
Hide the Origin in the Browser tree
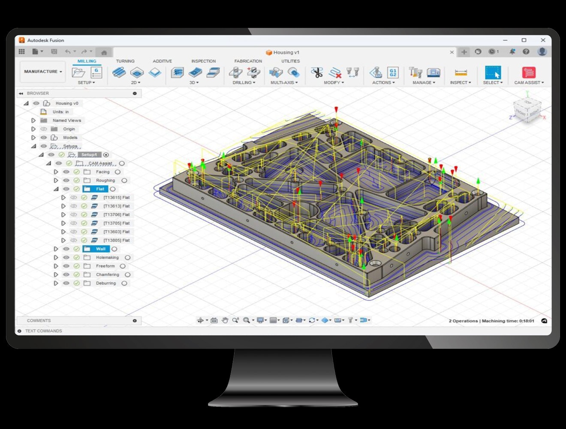coord(44,129)
